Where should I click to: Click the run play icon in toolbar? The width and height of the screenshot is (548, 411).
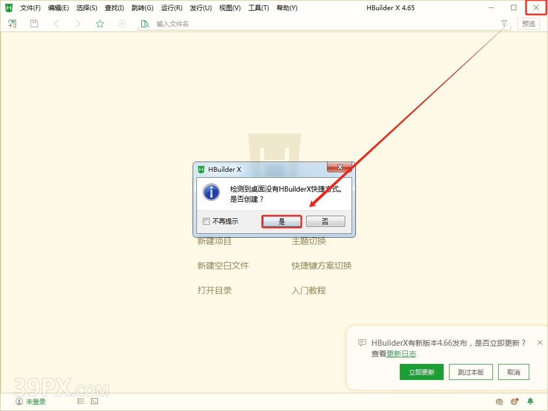(x=121, y=24)
